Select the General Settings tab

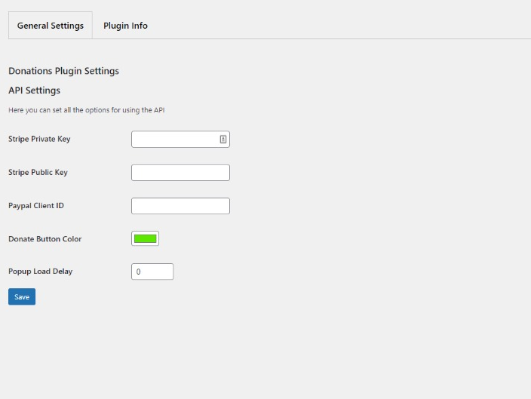click(x=51, y=26)
